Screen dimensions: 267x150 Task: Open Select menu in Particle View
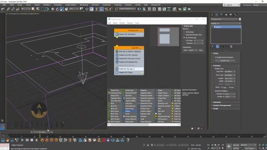115,23
